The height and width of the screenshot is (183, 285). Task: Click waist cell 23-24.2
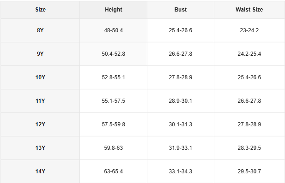(x=249, y=30)
